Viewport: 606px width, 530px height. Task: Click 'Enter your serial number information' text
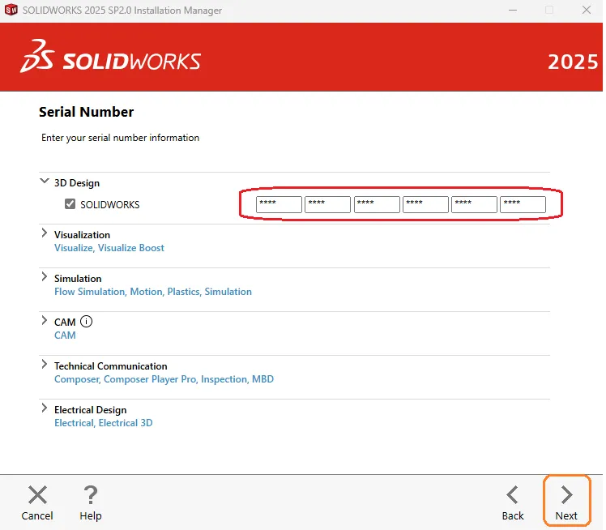click(x=120, y=138)
